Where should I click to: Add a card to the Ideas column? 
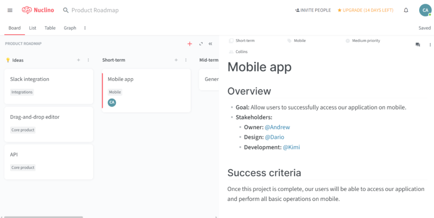click(x=78, y=60)
